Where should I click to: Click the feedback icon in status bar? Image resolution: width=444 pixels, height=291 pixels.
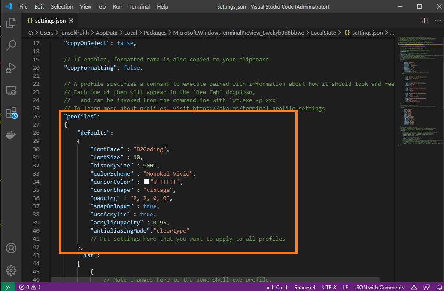427,287
